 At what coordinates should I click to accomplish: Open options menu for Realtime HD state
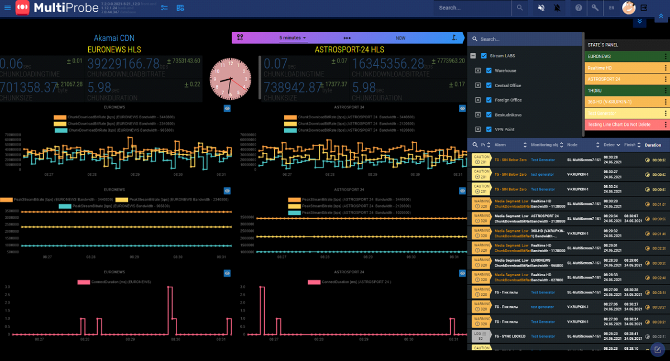[665, 68]
